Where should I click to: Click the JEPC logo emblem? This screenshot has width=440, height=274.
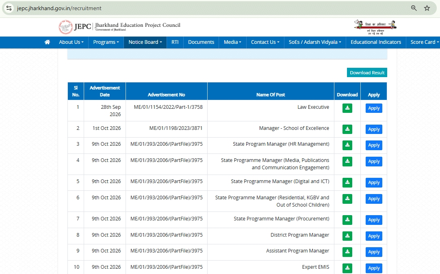(x=65, y=27)
